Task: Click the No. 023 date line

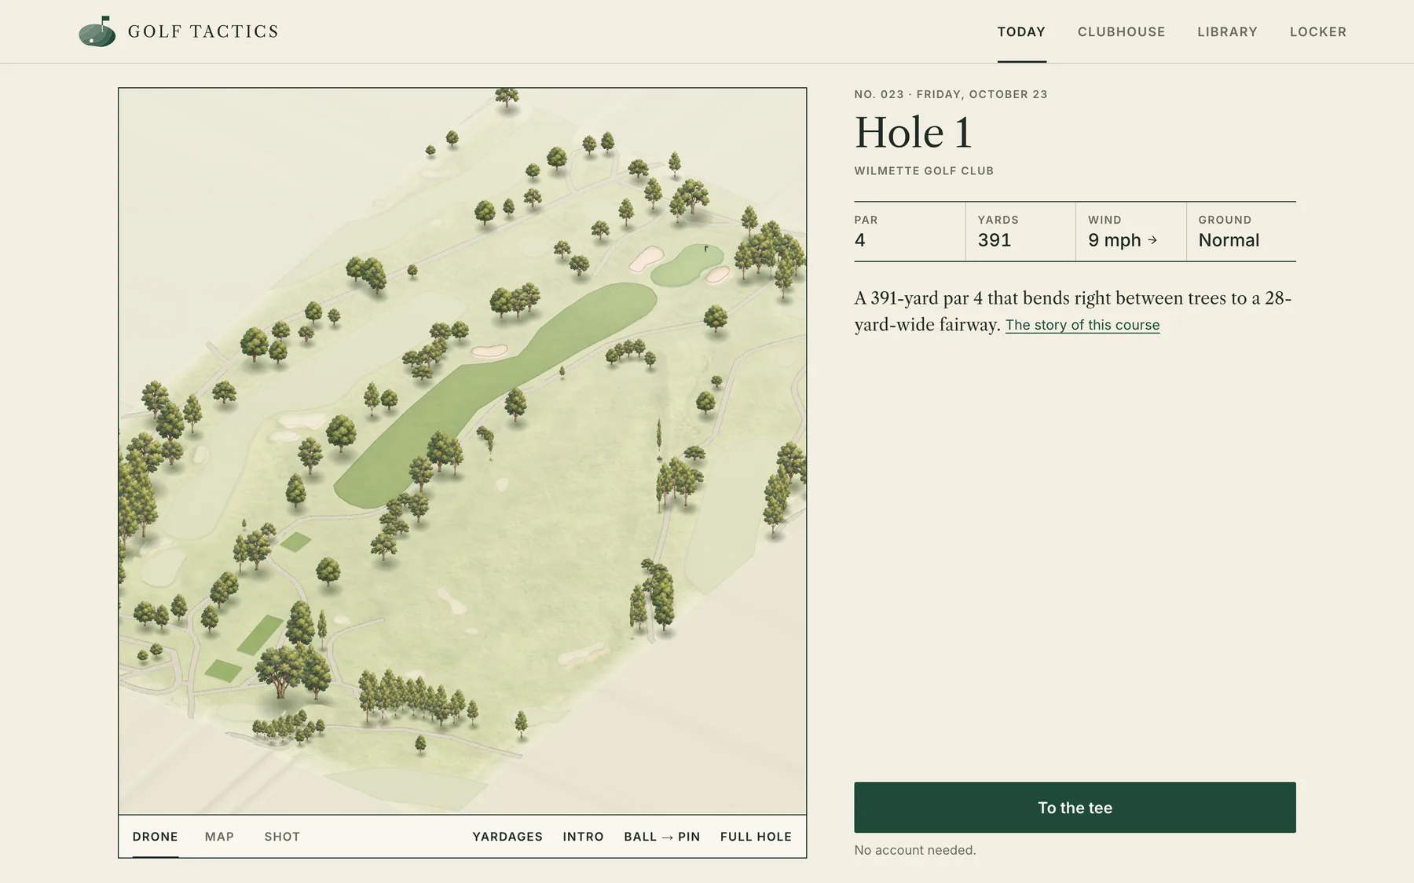Action: [x=951, y=94]
